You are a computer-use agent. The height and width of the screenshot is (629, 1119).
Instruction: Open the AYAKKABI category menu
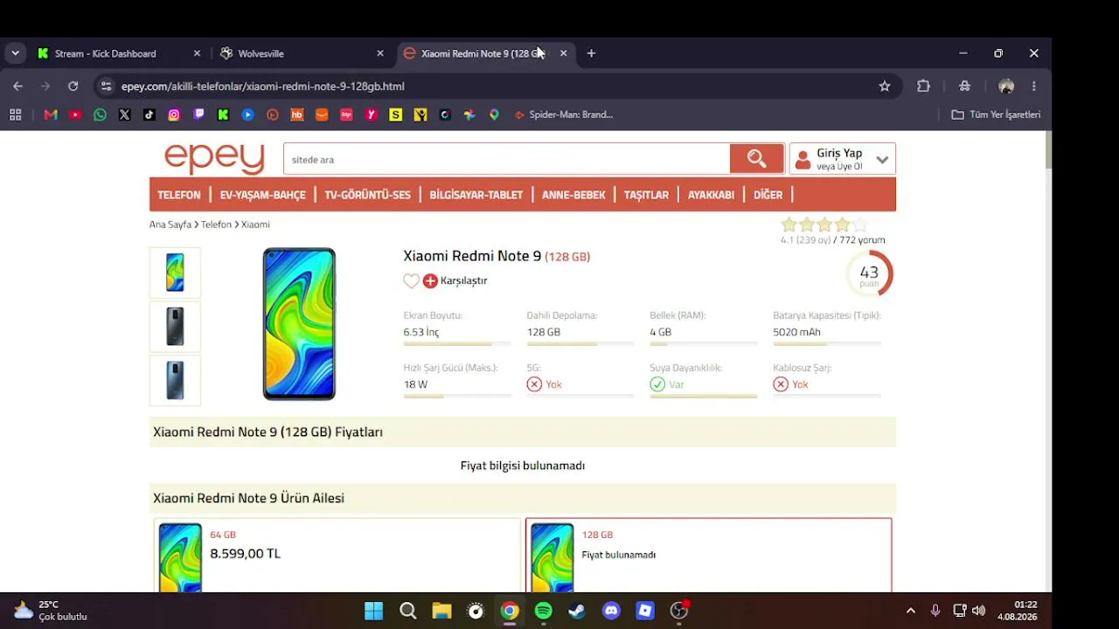pyautogui.click(x=711, y=195)
